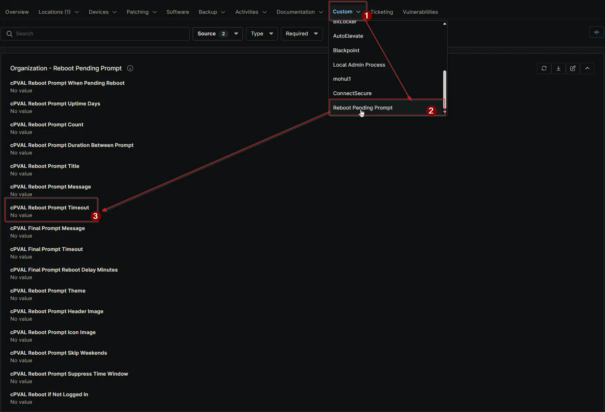Viewport: 605px width, 412px height.
Task: Open the Required filter dropdown
Action: pos(301,34)
